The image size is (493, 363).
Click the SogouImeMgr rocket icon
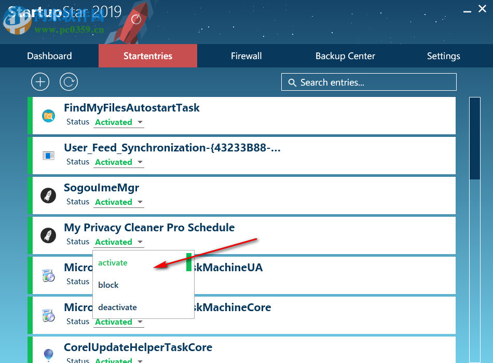point(48,196)
